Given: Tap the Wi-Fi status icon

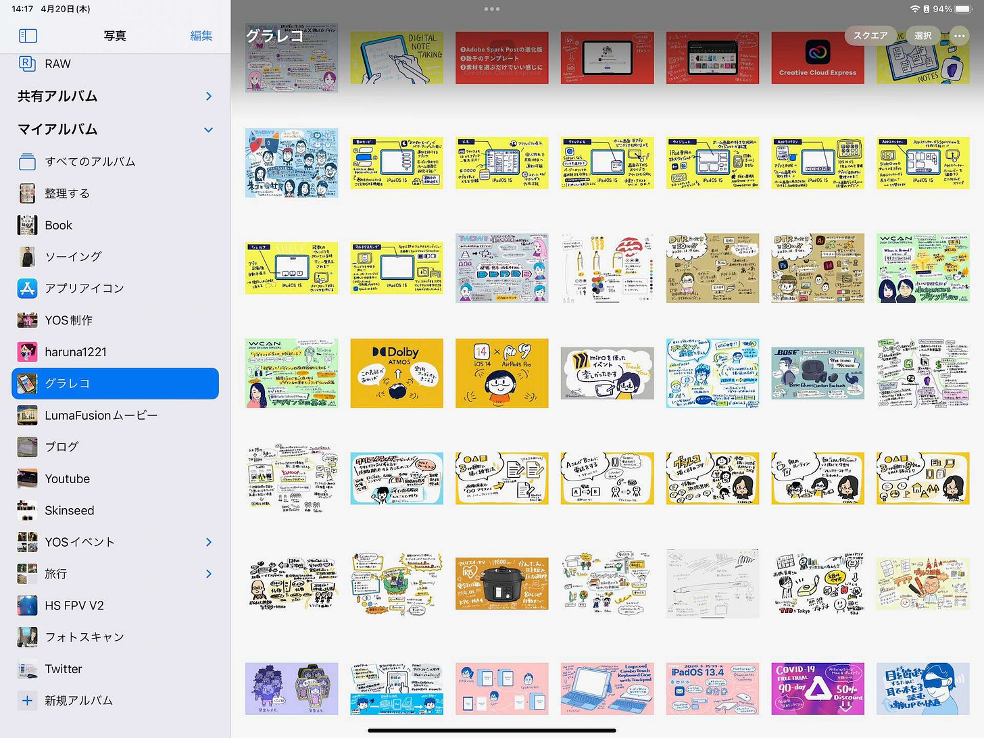Looking at the screenshot, I should [x=915, y=9].
